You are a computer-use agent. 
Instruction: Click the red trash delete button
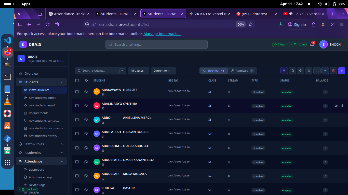tap(333, 71)
